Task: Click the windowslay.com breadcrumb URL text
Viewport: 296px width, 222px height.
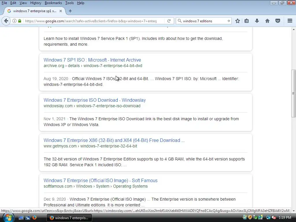Action: point(92,106)
